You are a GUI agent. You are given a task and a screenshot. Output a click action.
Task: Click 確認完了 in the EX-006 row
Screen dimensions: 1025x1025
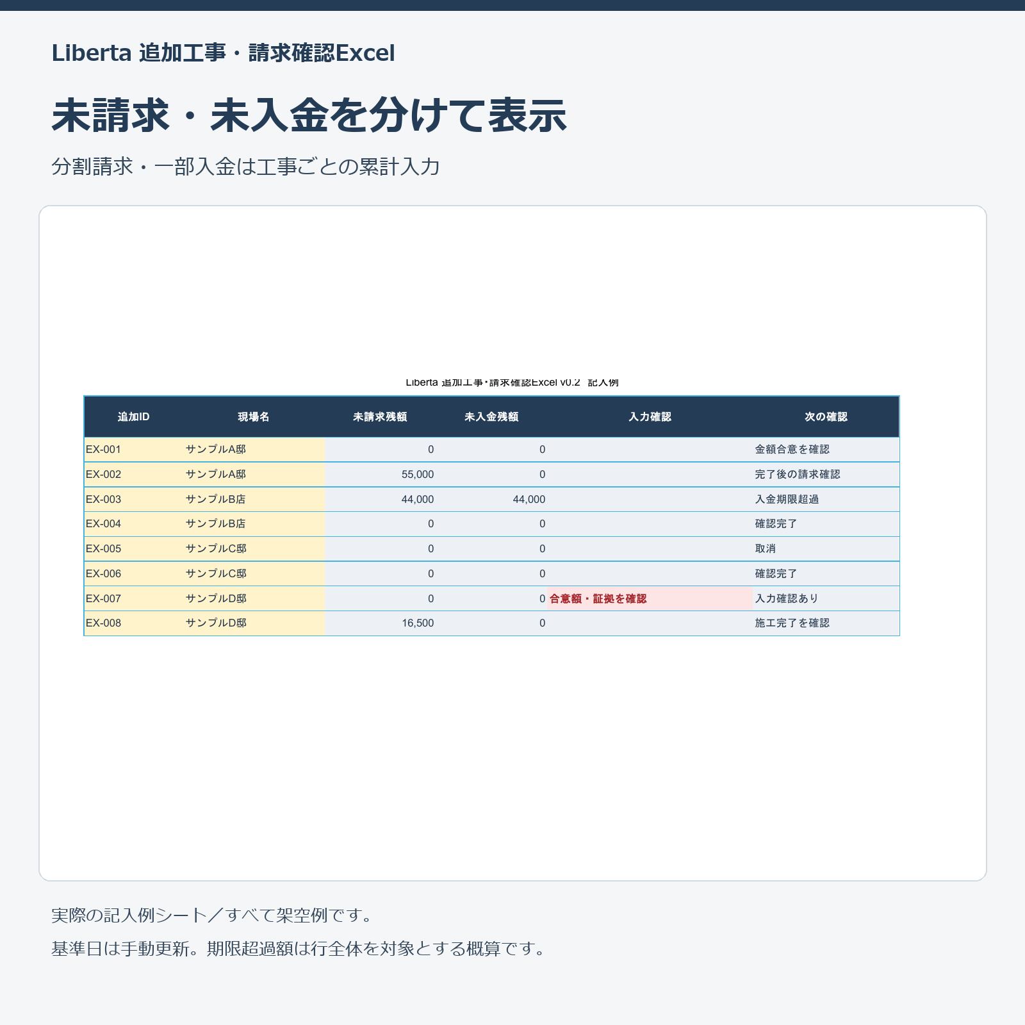(826, 574)
